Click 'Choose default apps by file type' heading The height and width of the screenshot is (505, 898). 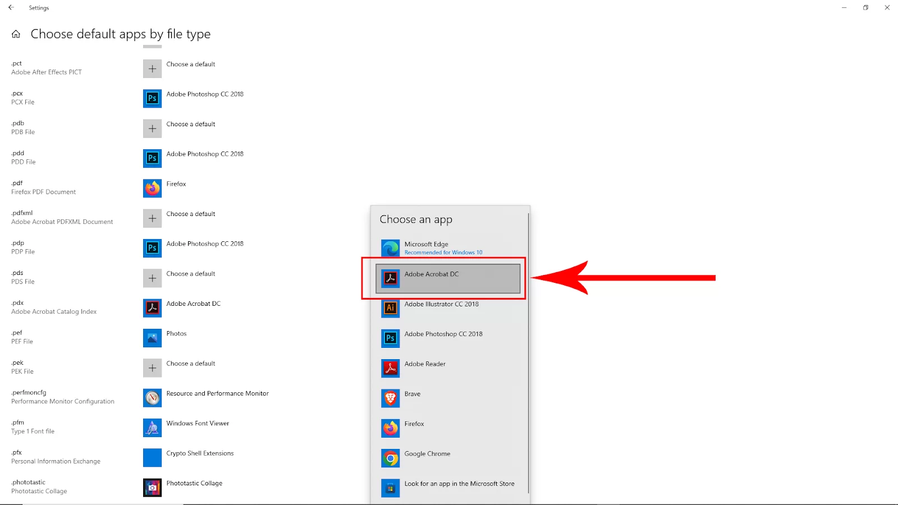(x=121, y=34)
